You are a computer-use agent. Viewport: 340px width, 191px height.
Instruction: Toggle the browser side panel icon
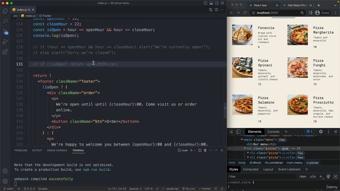coord(310,13)
